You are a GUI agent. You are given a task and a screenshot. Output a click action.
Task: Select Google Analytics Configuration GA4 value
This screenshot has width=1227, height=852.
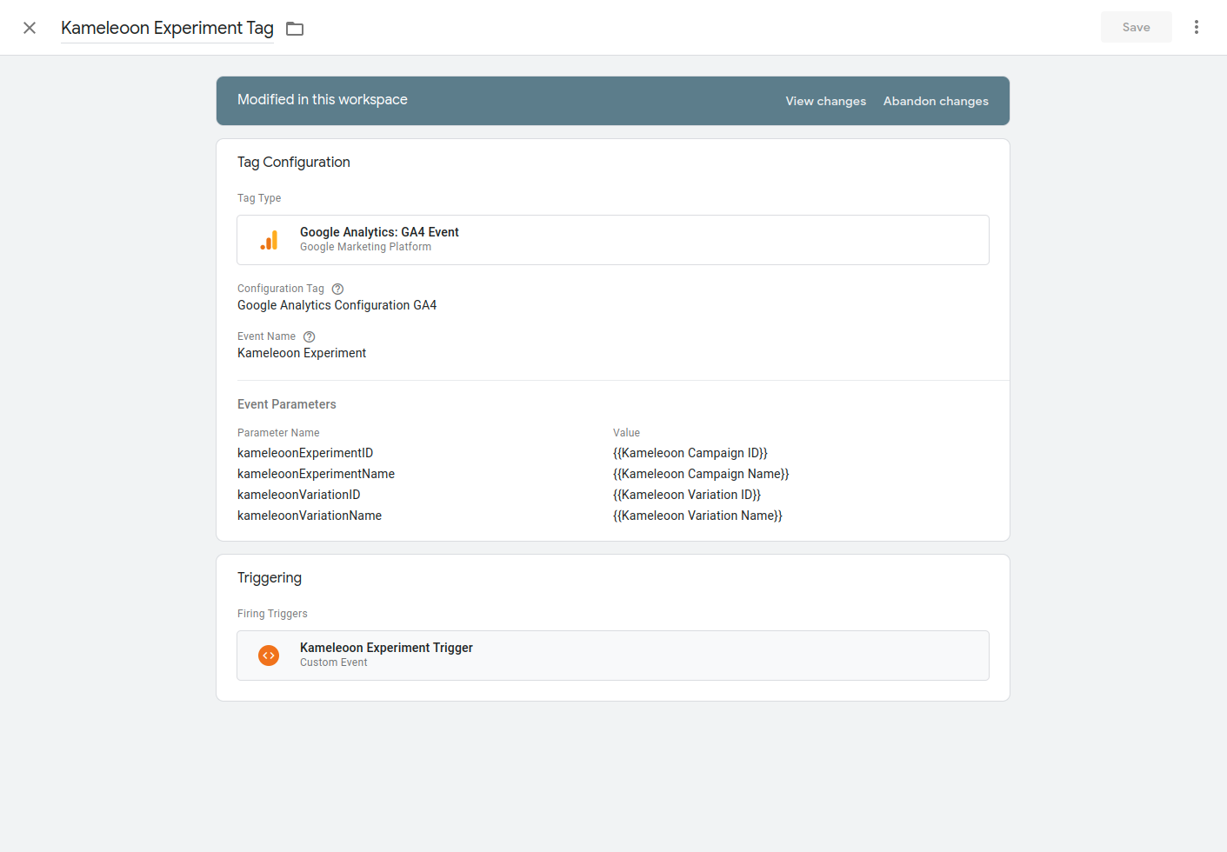(x=337, y=305)
